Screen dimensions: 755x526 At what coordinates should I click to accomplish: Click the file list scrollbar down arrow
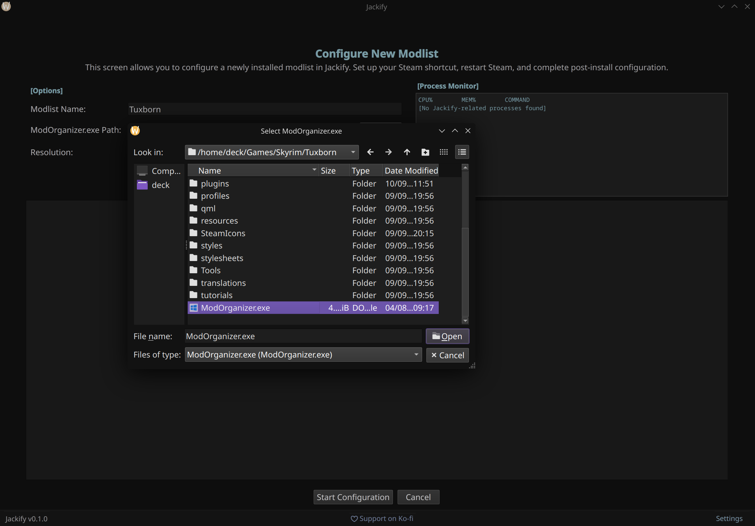pos(465,320)
